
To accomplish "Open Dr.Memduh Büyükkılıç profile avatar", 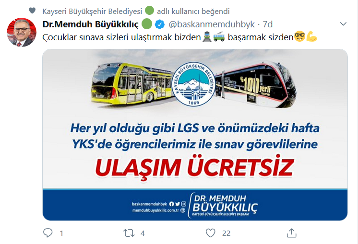I will point(22,32).
